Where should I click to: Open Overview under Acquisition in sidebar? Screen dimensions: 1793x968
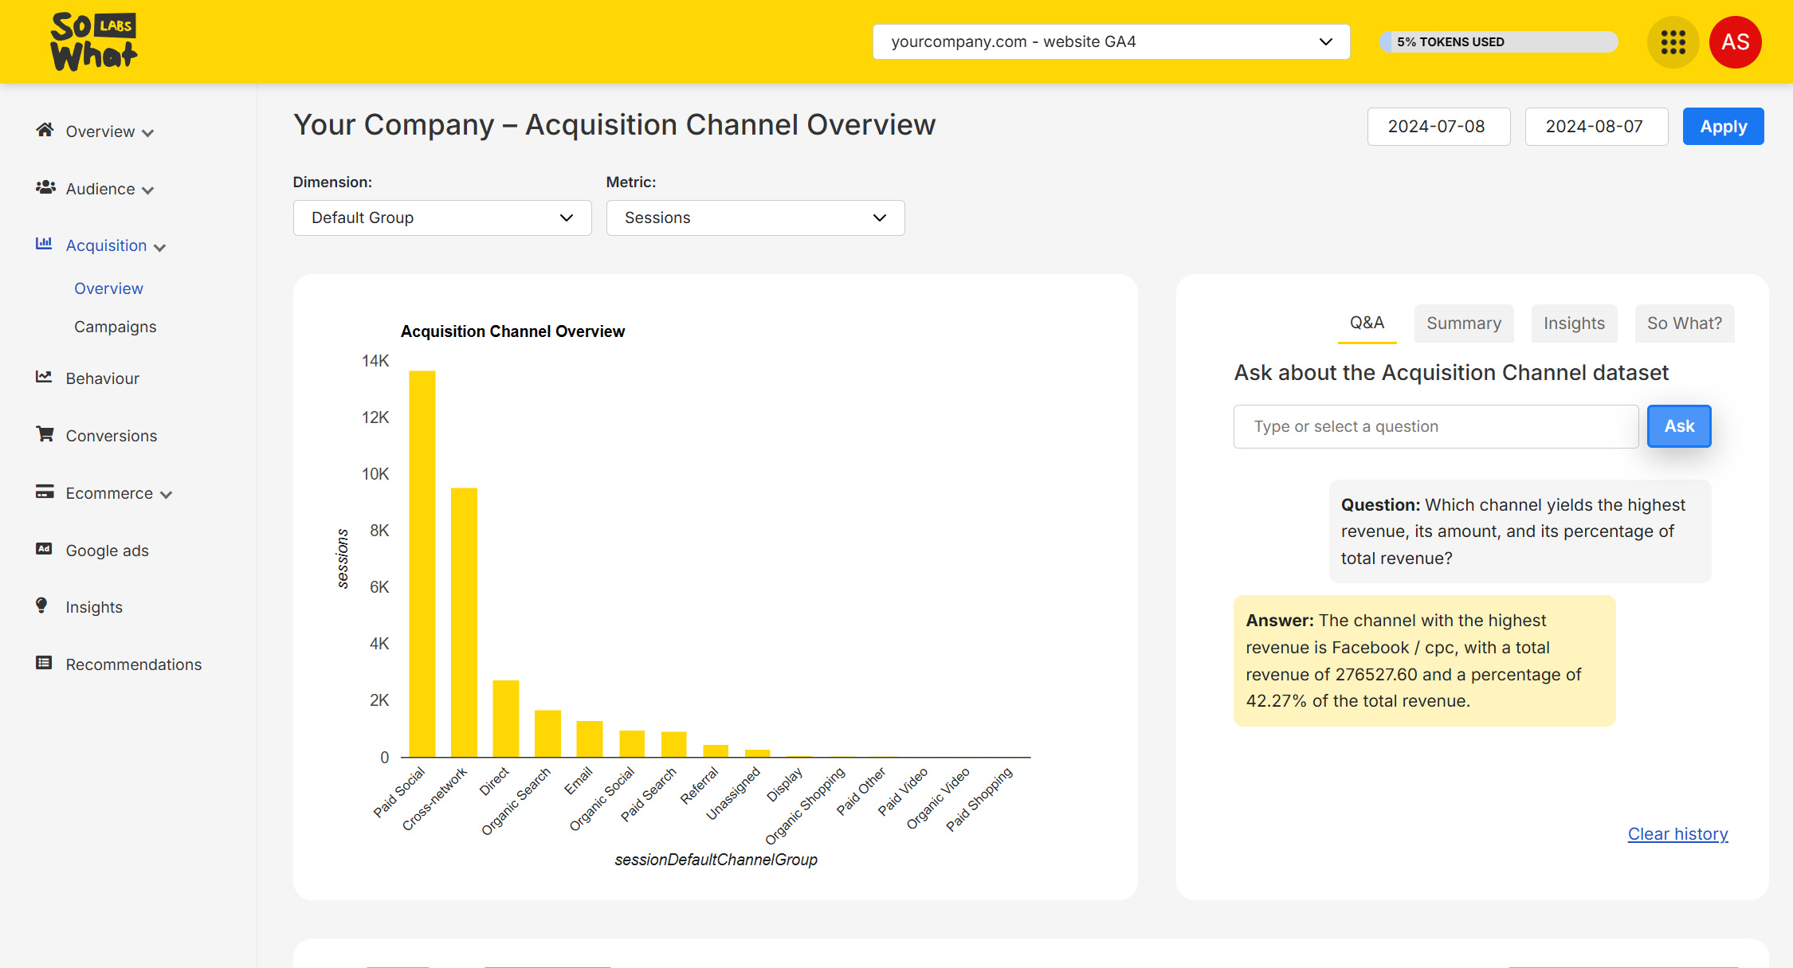coord(108,288)
